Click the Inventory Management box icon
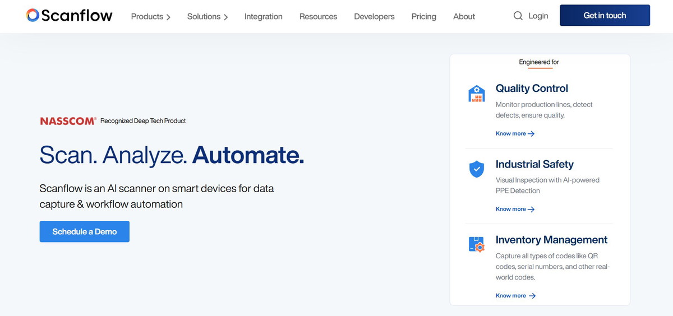673x316 pixels. point(476,244)
